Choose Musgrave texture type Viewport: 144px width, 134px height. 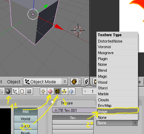[x=117, y=53]
